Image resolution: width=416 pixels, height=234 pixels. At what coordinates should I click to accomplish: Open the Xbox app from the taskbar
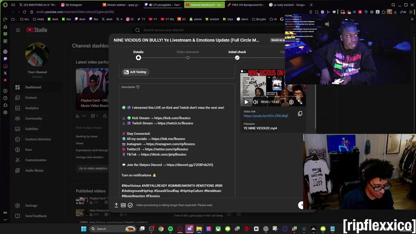[x=218, y=229]
